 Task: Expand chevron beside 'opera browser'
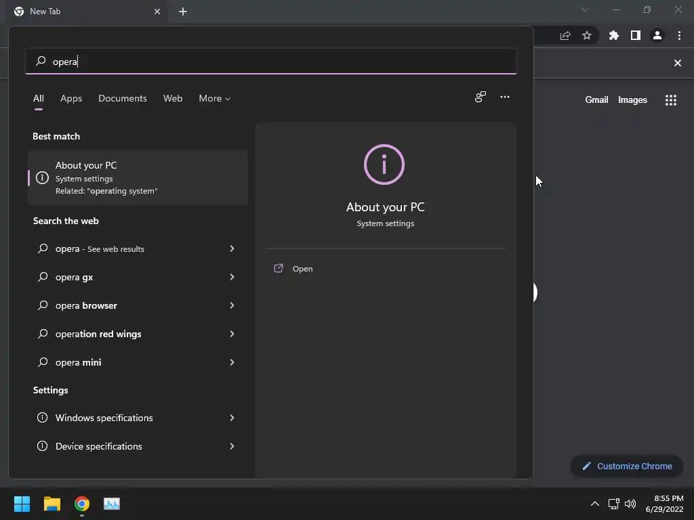(x=232, y=305)
